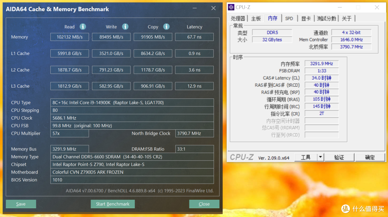Open the CPU-Z tools dropdown arrow
Viewport: 388px width, 217px height.
(320, 157)
